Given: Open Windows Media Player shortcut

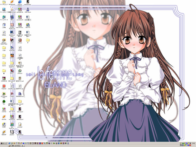Looking at the screenshot, I should [4, 40].
